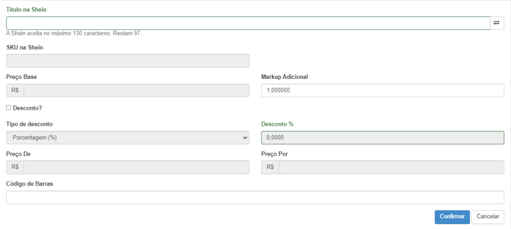Click the Desconto? label text
The width and height of the screenshot is (511, 229).
27,108
